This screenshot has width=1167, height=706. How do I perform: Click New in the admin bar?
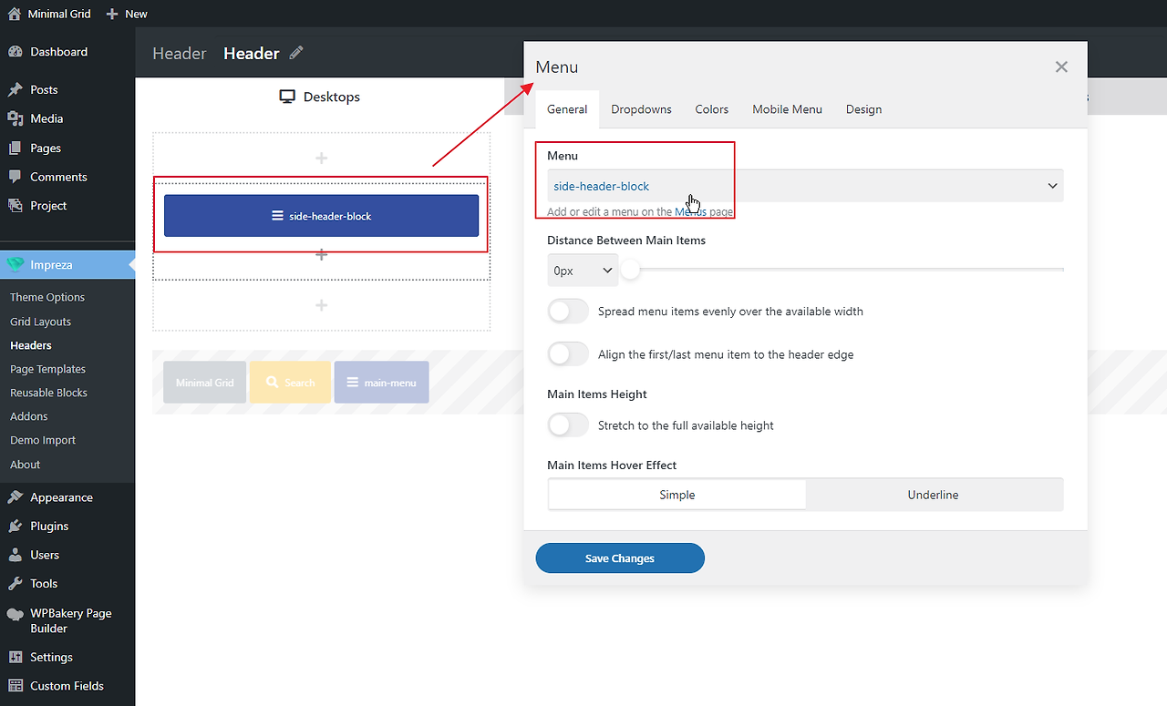(137, 14)
